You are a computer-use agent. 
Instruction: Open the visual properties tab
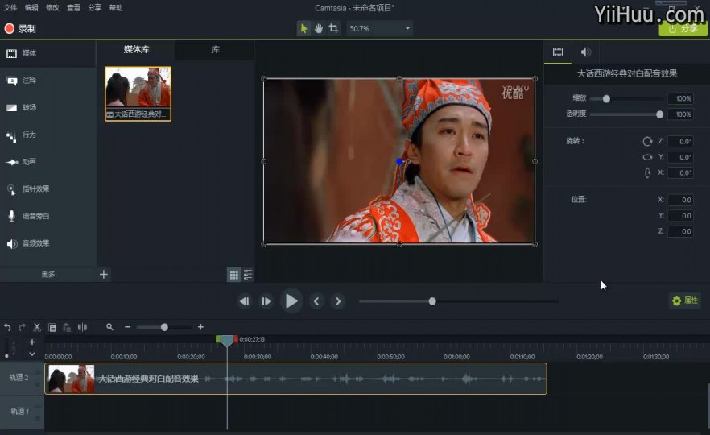point(558,52)
